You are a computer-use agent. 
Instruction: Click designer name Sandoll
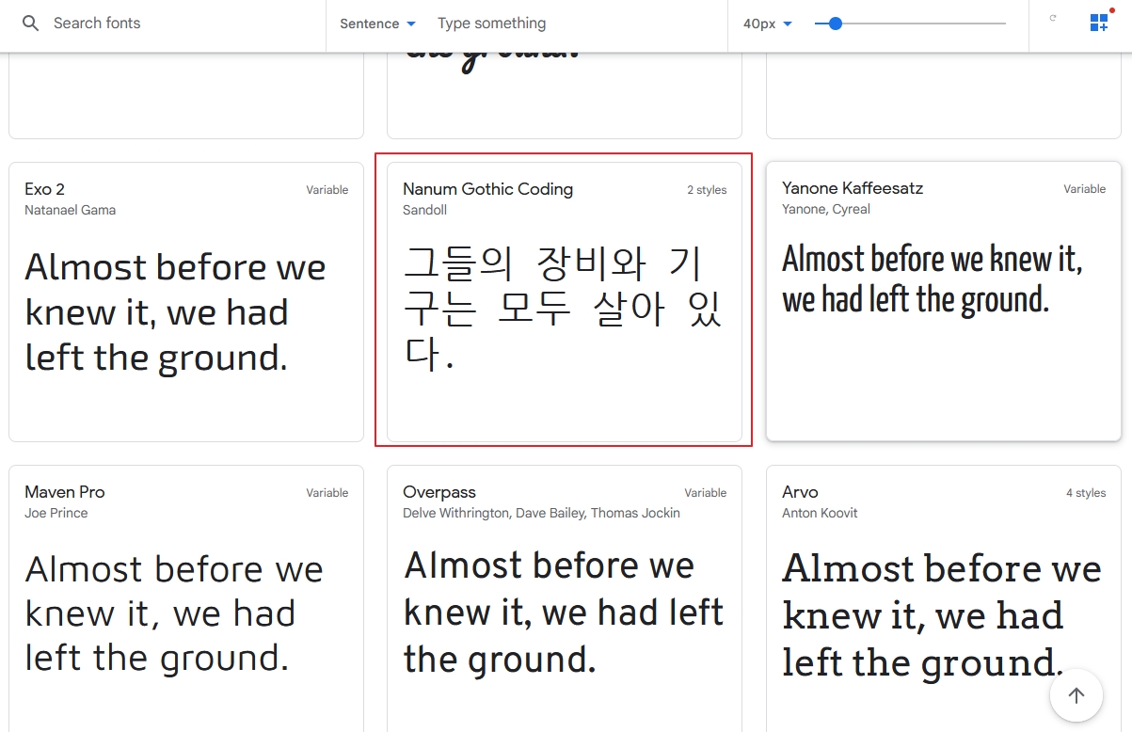[424, 210]
